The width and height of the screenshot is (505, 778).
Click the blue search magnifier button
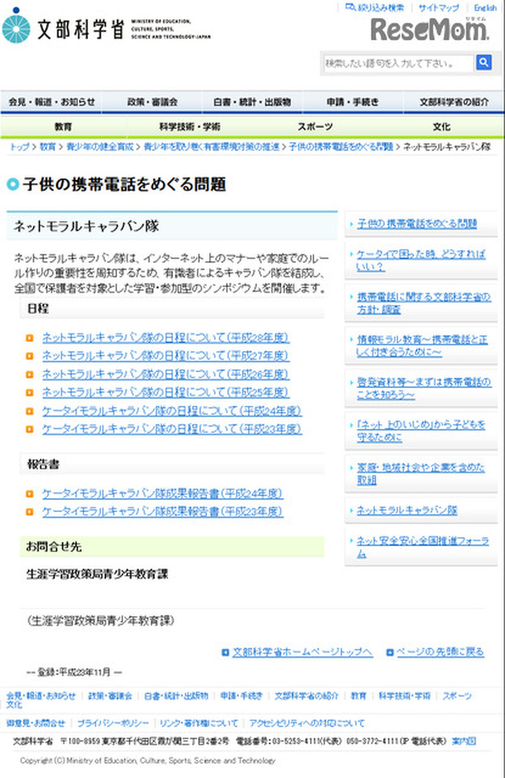click(x=484, y=62)
